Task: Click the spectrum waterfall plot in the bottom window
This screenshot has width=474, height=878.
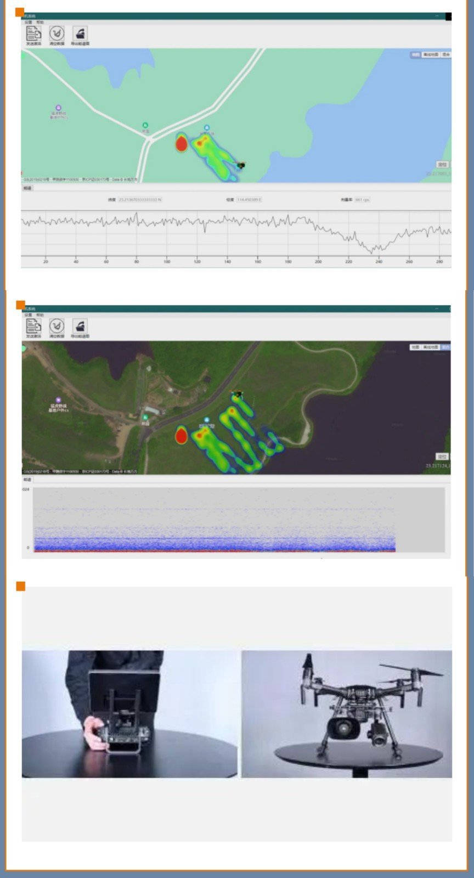Action: point(239,520)
